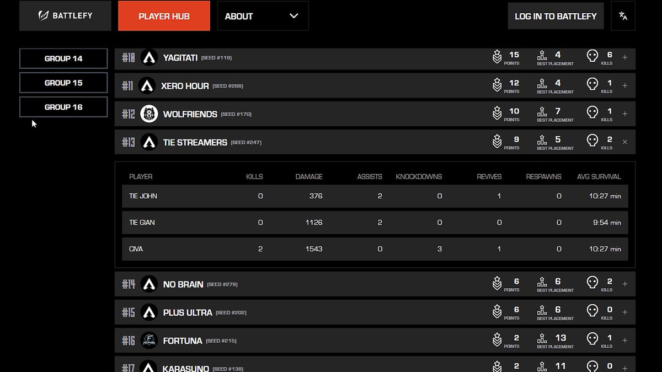Screen dimensions: 662x372
Task: Click CIVA's damage value 1543
Action: point(314,249)
